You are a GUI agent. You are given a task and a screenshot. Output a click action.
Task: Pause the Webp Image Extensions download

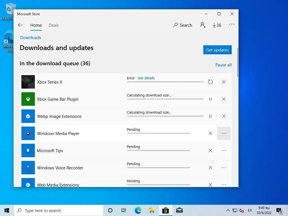(x=210, y=116)
